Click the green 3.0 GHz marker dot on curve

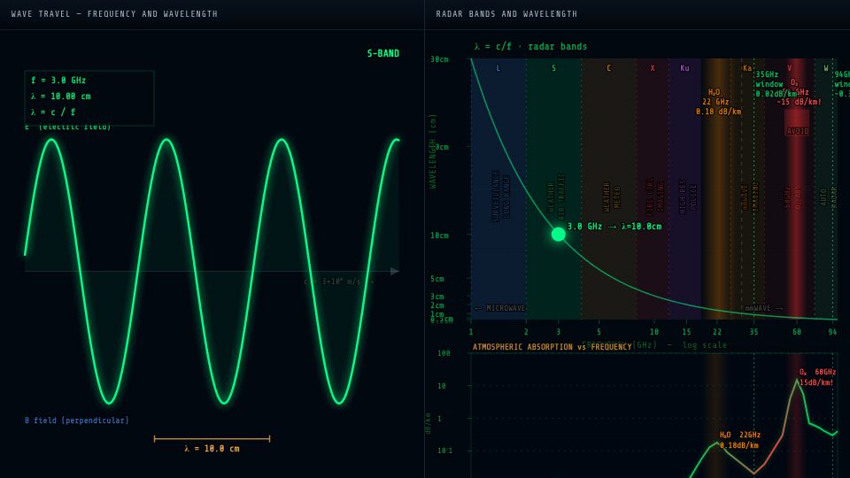pos(559,234)
